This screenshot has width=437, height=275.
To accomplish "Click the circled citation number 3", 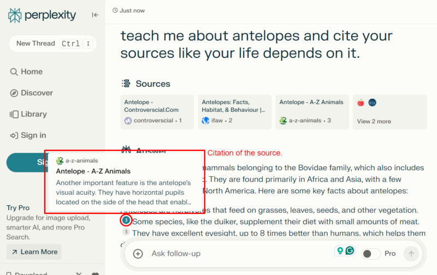I will tap(126, 220).
